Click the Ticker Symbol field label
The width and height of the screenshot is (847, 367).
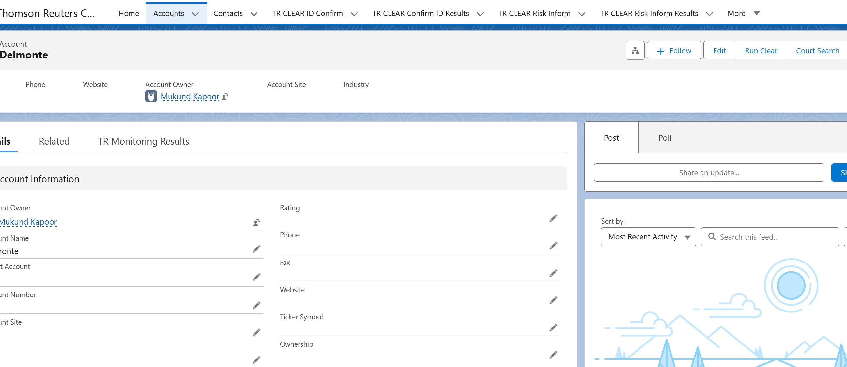click(x=301, y=317)
